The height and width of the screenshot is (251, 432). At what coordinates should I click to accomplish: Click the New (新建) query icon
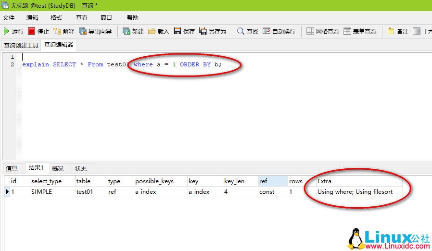point(126,31)
